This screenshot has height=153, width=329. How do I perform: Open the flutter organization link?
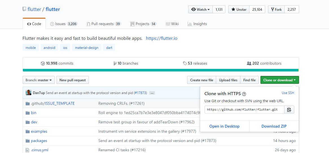(x=35, y=9)
